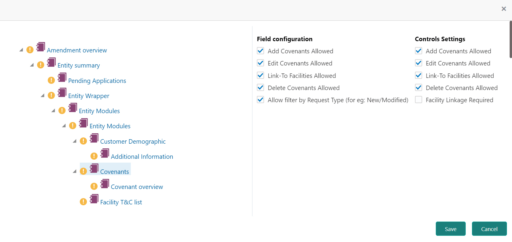Select the Additional Information tree item
The image size is (512, 242).
tap(142, 157)
